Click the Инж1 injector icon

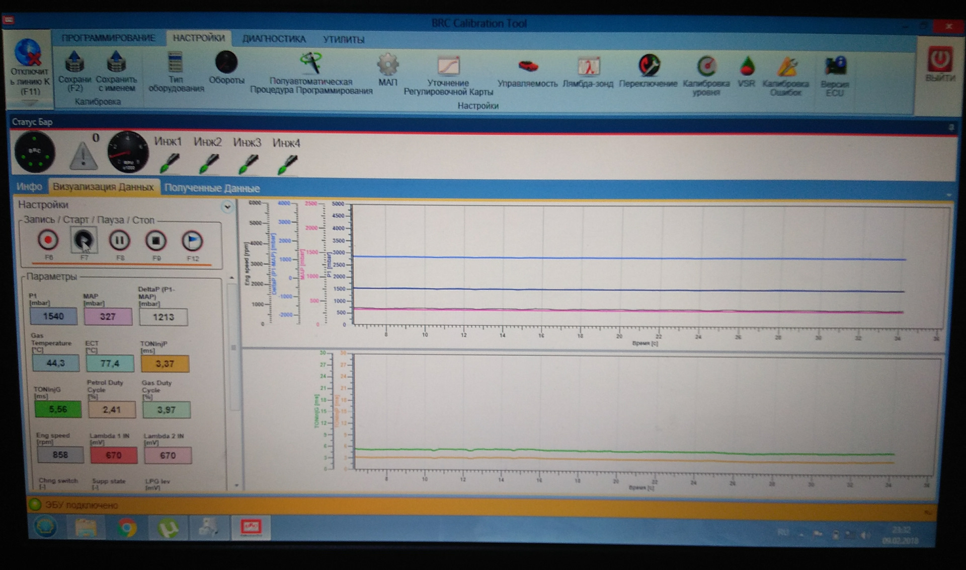(x=170, y=163)
